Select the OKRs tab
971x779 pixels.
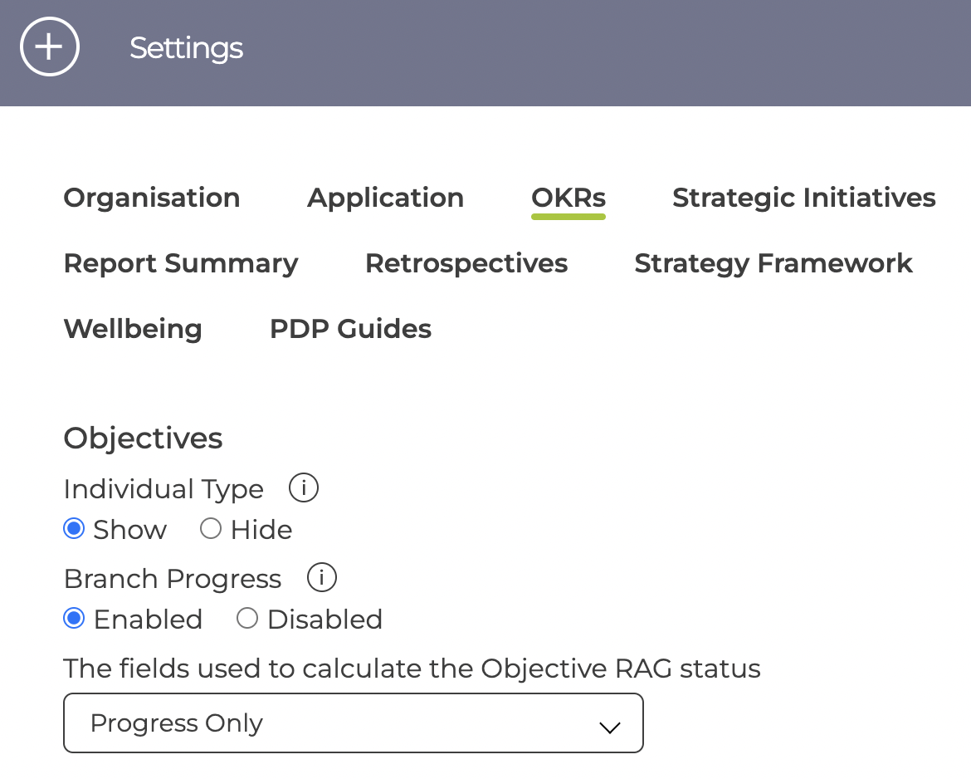(x=568, y=198)
